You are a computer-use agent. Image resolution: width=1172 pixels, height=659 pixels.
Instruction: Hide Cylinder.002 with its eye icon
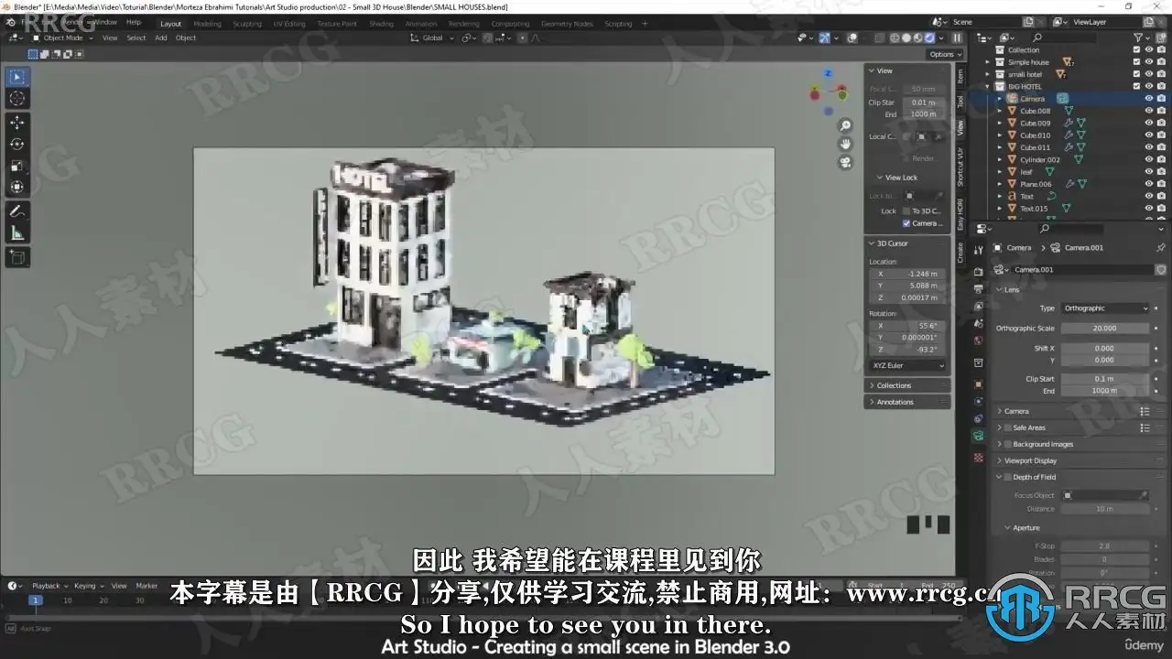click(x=1149, y=159)
